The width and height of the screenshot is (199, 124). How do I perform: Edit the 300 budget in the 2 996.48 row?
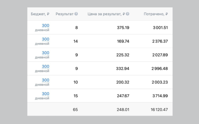45,66
